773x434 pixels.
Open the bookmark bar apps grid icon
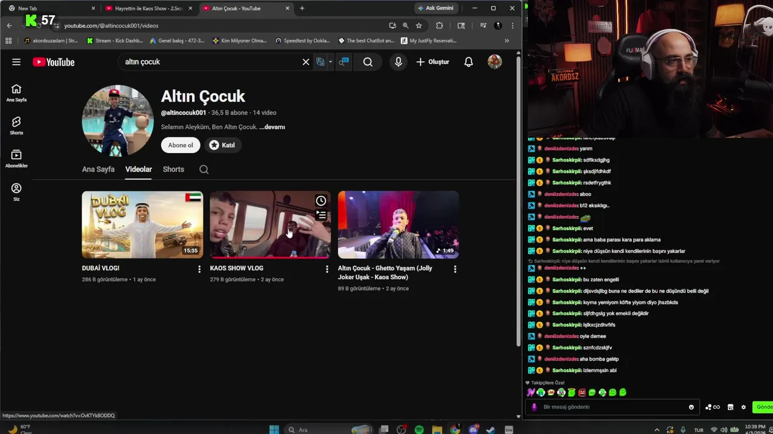coord(8,41)
